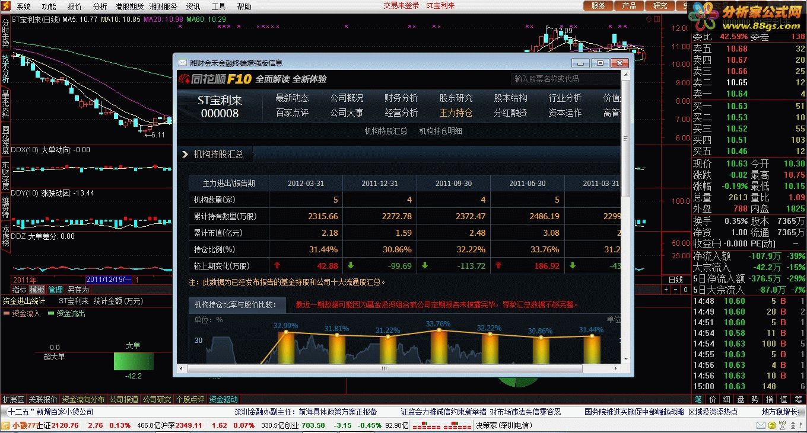Open the 港股期货 menu
Image resolution: width=807 pixels, height=433 pixels.
[x=129, y=7]
